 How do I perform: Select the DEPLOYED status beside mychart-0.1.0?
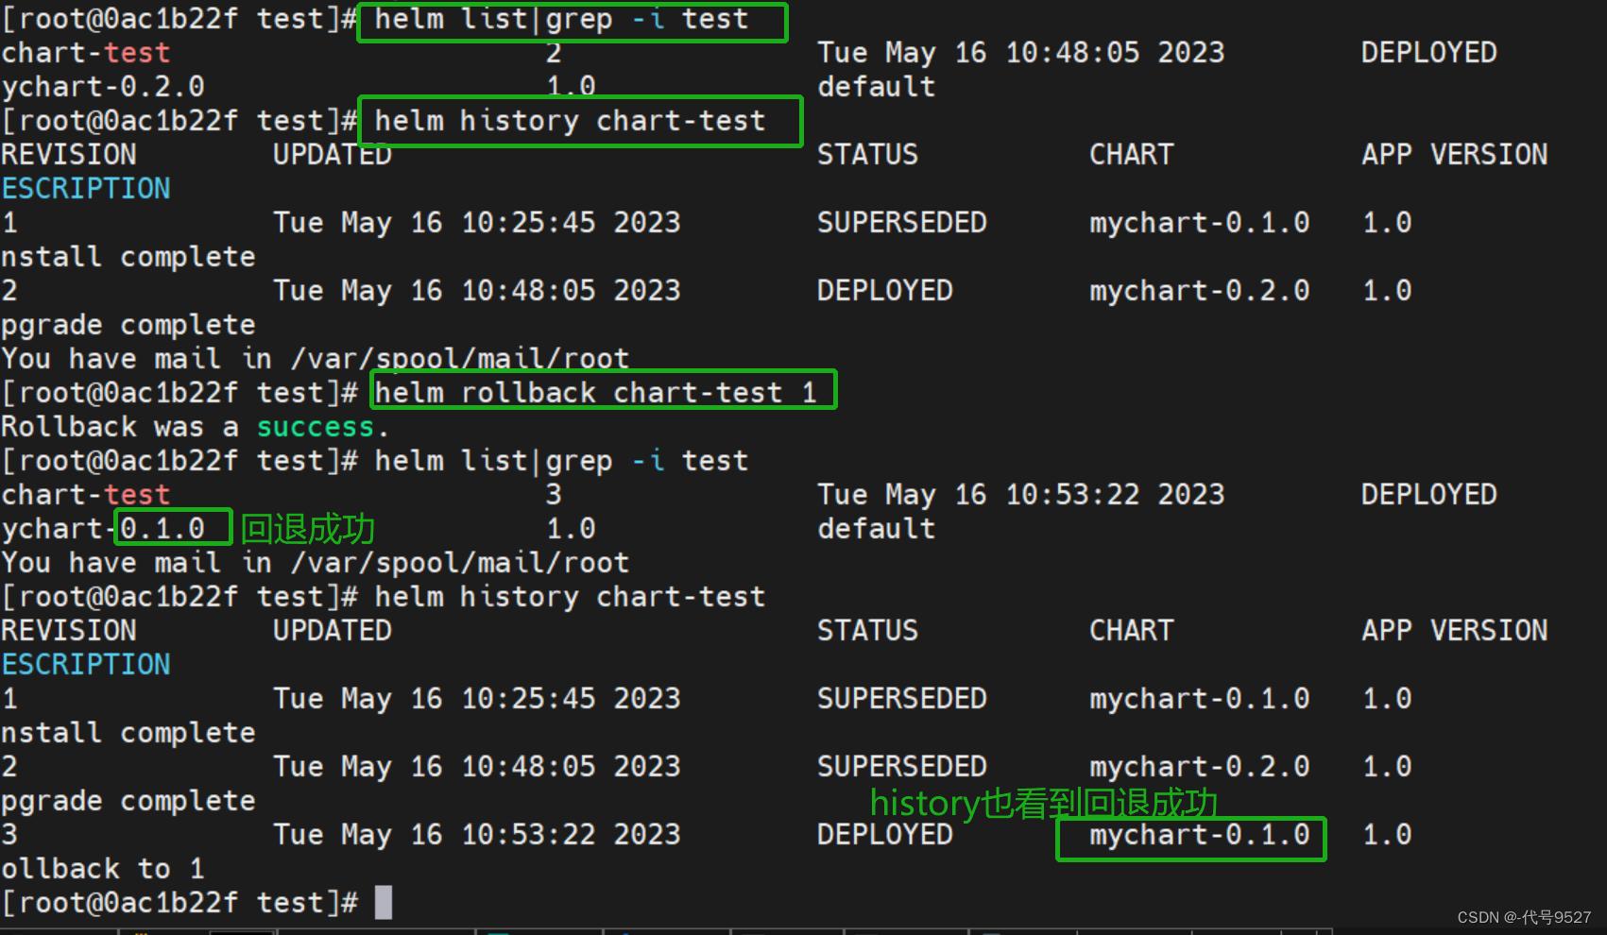pos(885,835)
